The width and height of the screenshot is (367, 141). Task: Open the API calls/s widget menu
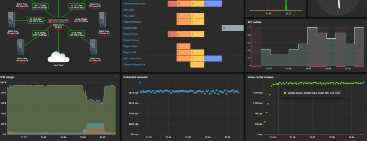click(x=365, y=22)
